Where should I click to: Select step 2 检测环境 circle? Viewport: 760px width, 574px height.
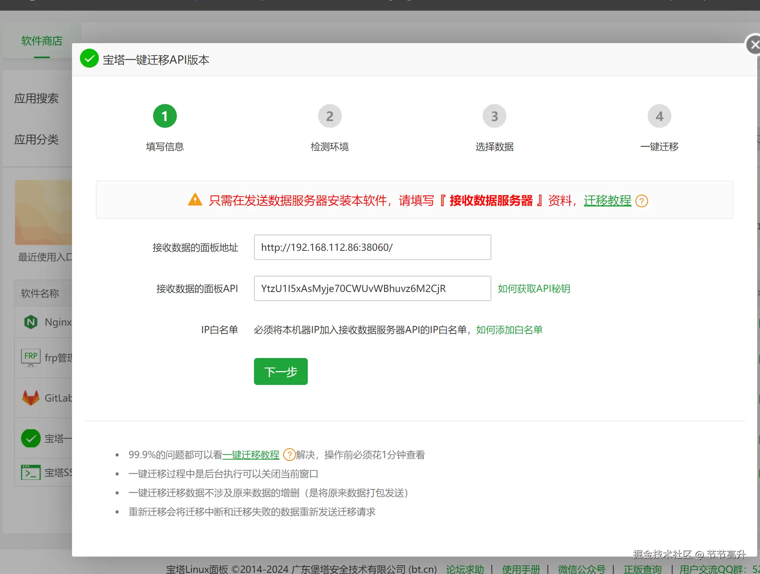pyautogui.click(x=330, y=116)
